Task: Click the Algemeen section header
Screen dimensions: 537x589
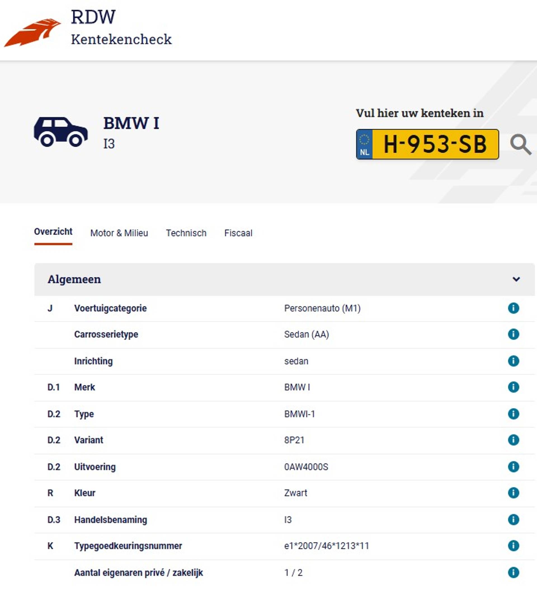Action: (284, 279)
